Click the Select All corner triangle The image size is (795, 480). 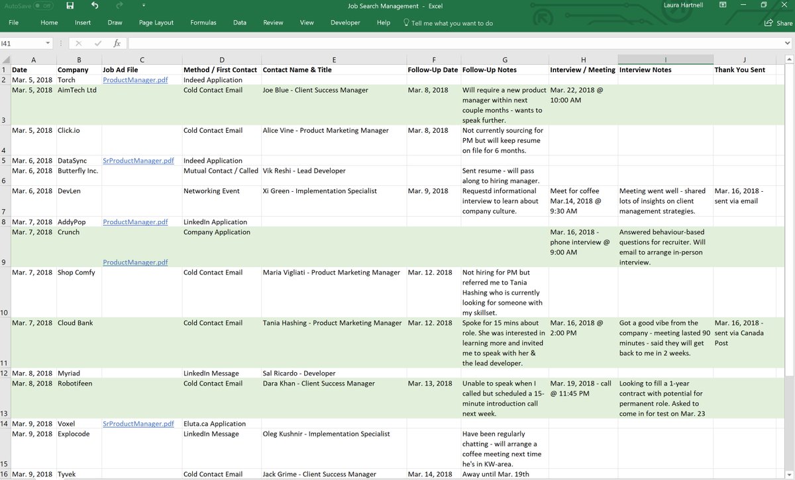point(5,60)
